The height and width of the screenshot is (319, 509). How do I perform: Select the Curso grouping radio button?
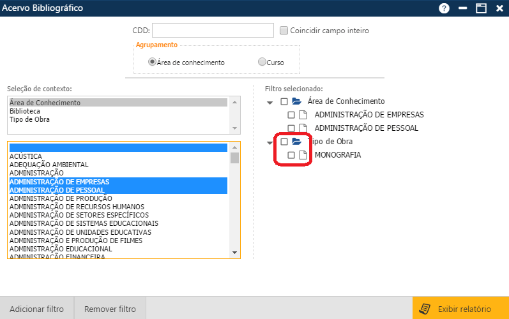coord(262,63)
